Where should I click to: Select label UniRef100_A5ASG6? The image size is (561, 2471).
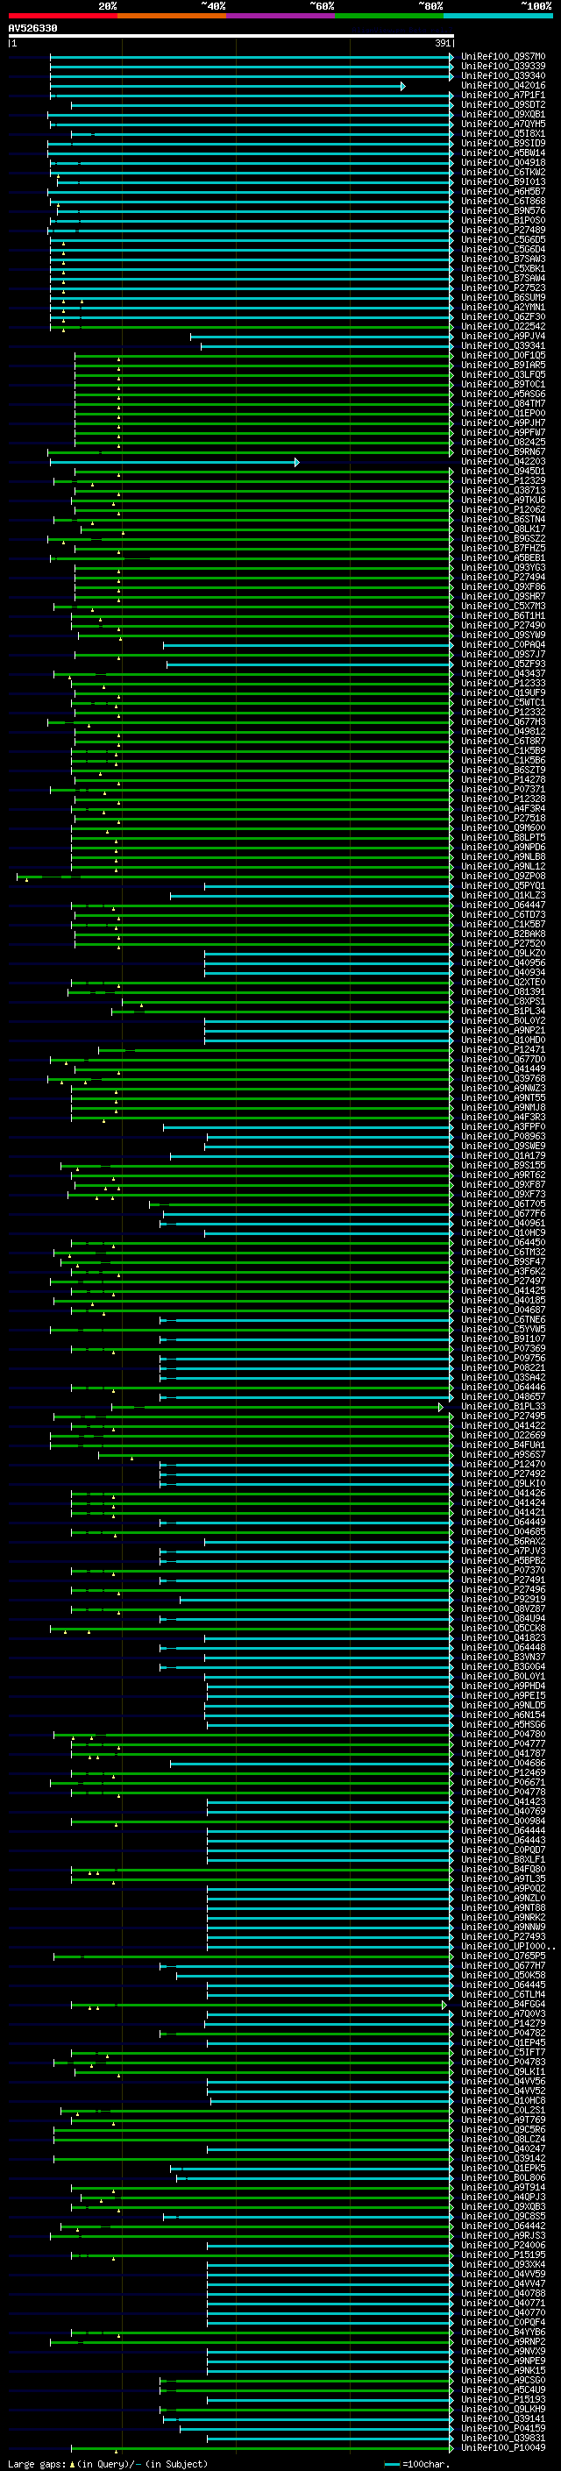pyautogui.click(x=503, y=394)
